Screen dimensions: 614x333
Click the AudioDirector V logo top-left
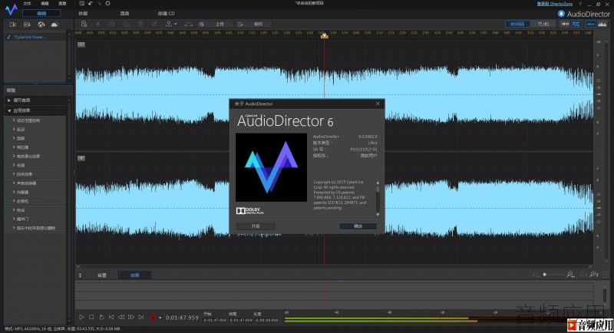tap(12, 9)
